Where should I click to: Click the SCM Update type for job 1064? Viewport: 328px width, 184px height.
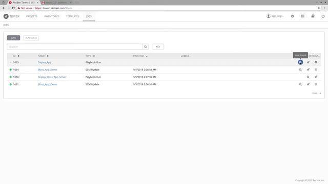pos(92,70)
